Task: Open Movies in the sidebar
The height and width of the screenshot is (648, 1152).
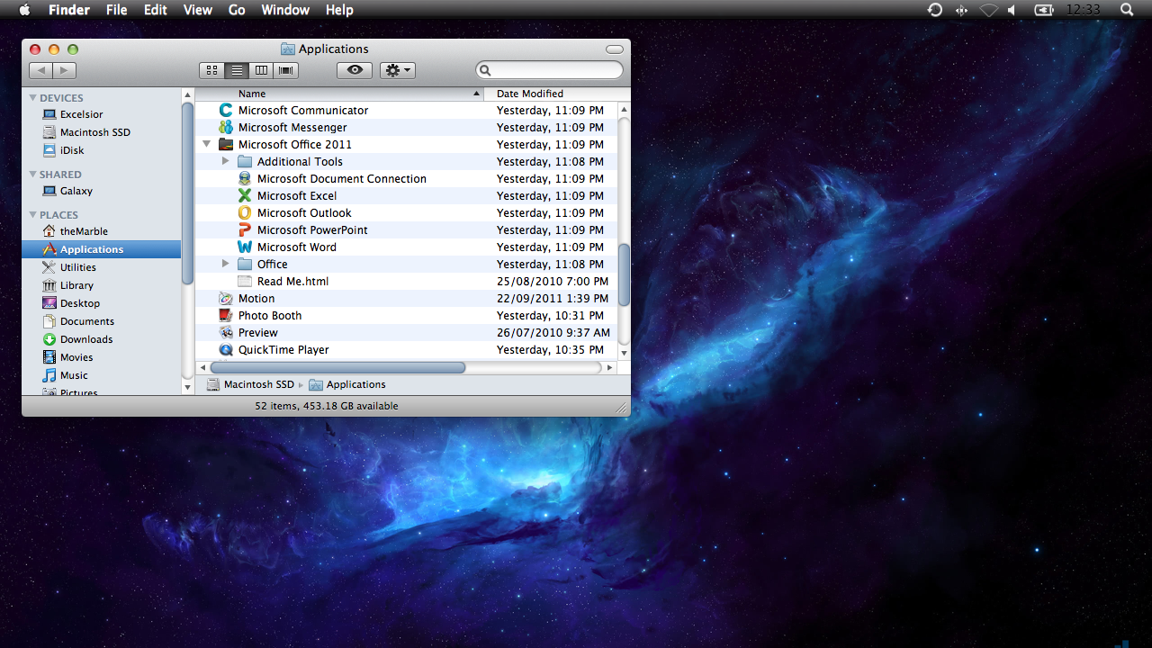Action: [x=76, y=357]
